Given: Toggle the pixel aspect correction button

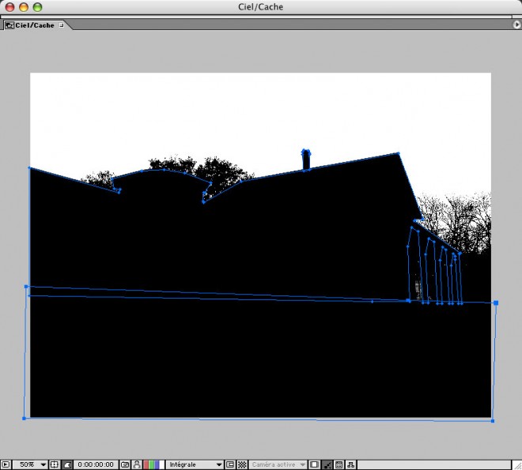Looking at the screenshot, I should click(x=327, y=464).
